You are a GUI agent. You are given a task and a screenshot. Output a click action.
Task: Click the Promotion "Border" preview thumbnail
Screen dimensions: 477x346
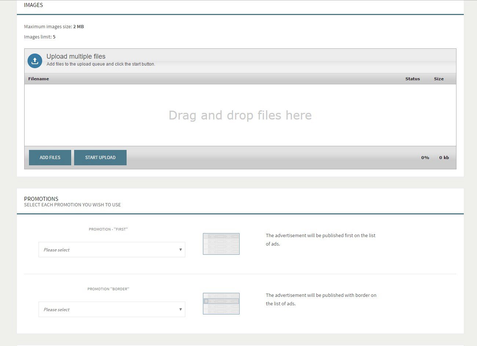pos(221,303)
